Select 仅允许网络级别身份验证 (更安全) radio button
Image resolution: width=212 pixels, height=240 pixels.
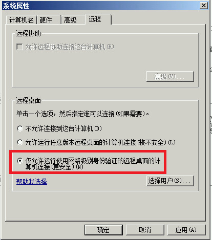pos(20,161)
